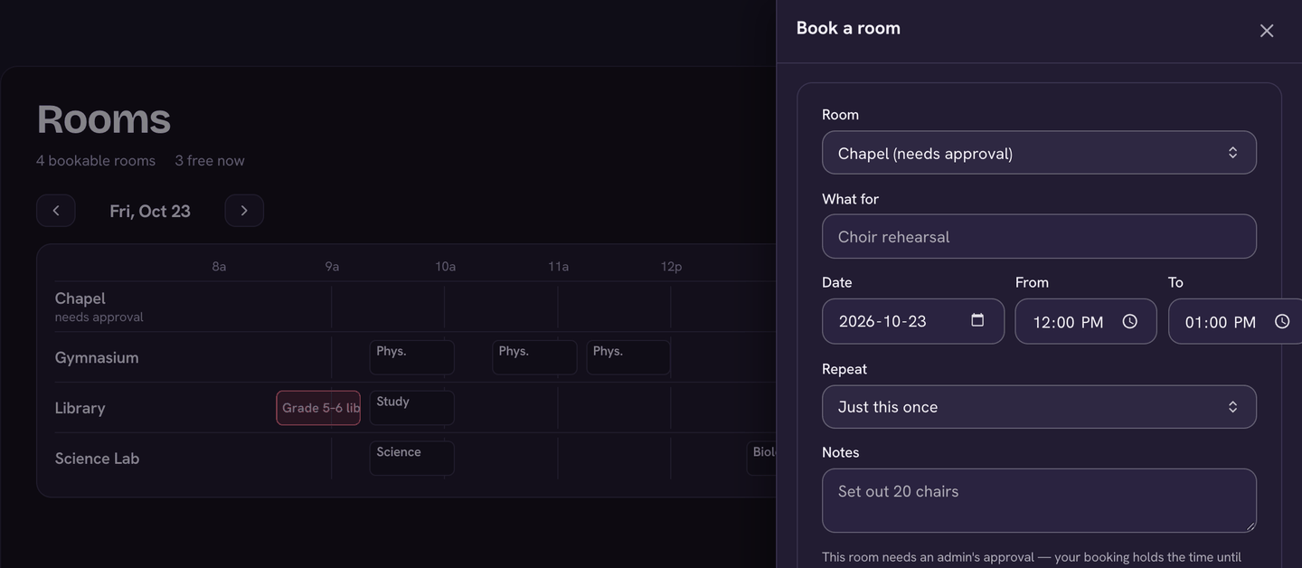The height and width of the screenshot is (568, 1302).
Task: Click the Notes text area
Action: point(1039,500)
